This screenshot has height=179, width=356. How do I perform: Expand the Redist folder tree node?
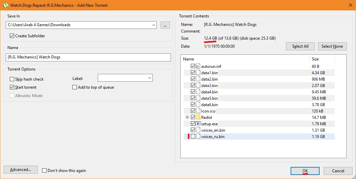pos(187,118)
